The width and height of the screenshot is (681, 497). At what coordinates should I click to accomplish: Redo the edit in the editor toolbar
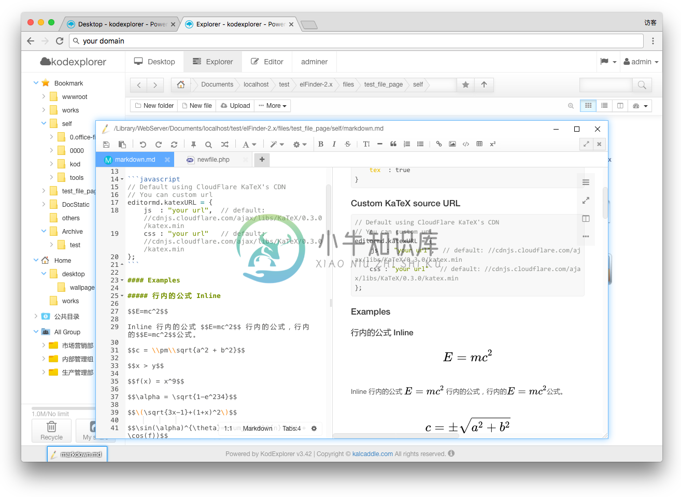159,145
